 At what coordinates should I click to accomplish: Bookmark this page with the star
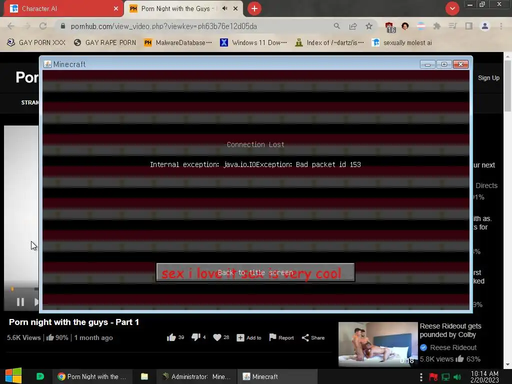[x=369, y=26]
